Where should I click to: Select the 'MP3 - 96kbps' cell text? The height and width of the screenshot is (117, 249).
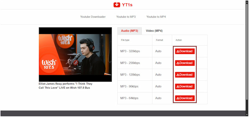129,86
